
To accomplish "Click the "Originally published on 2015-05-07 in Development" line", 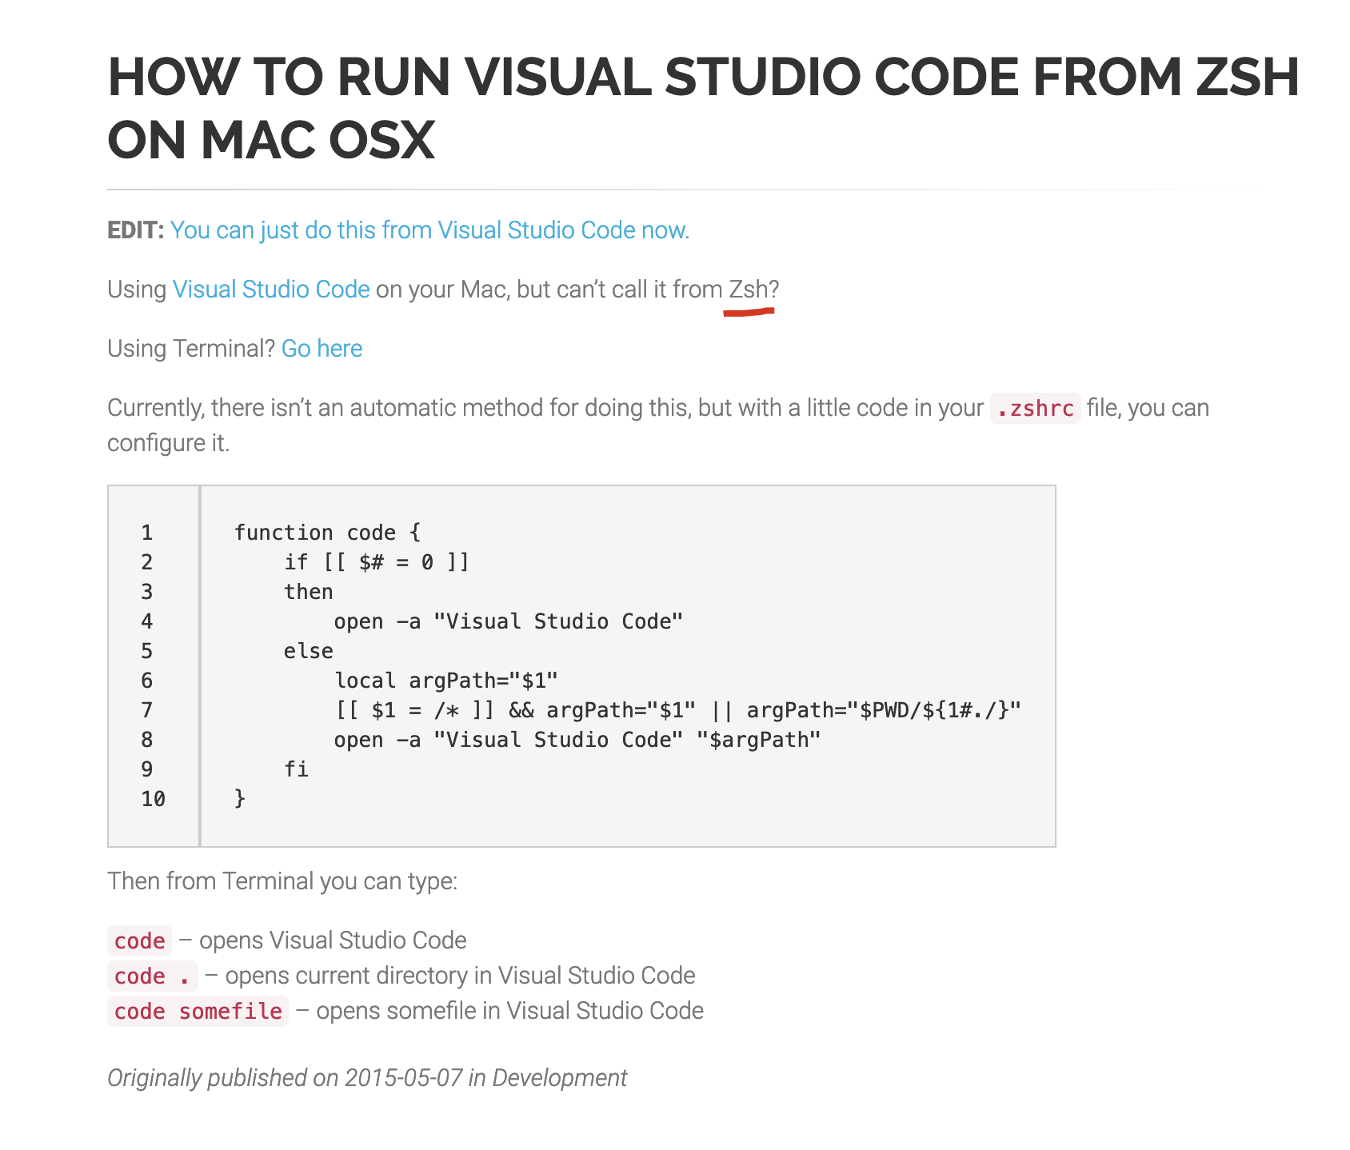I will [367, 1078].
